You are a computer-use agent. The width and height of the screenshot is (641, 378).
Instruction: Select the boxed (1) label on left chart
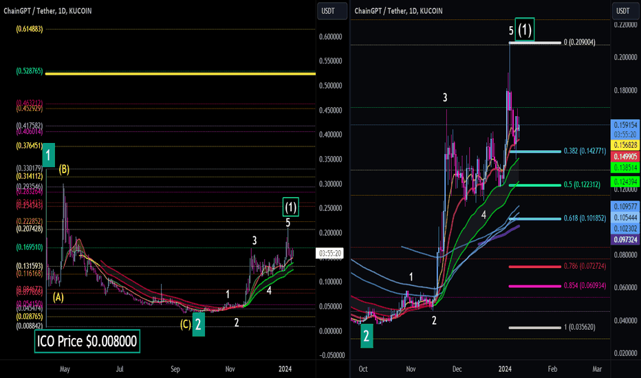pyautogui.click(x=291, y=207)
